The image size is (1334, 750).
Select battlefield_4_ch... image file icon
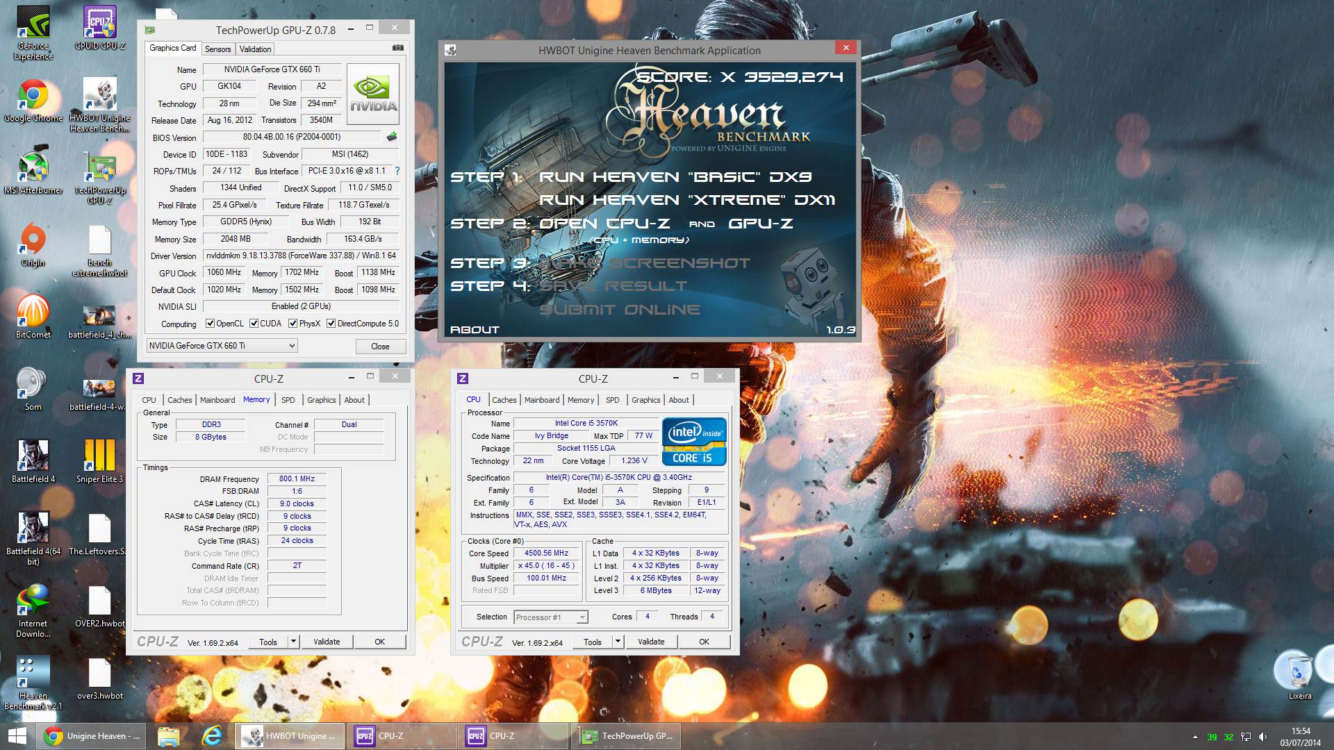[x=99, y=322]
